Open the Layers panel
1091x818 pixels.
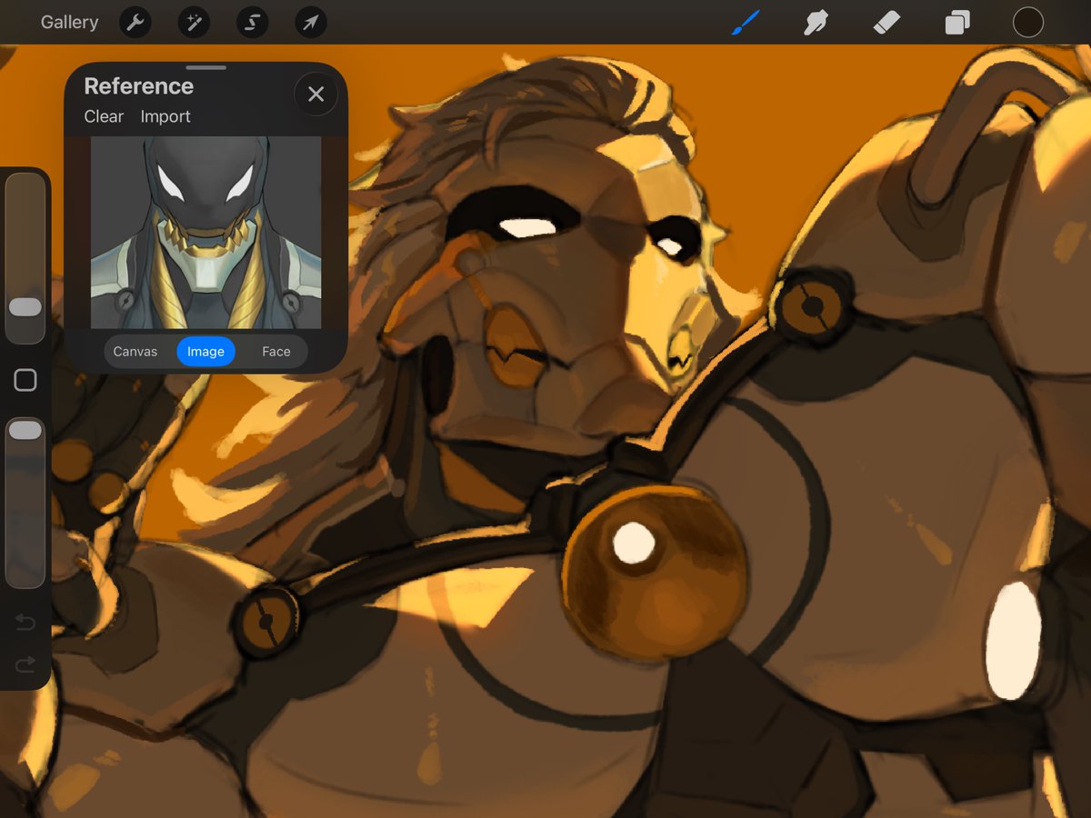tap(957, 23)
